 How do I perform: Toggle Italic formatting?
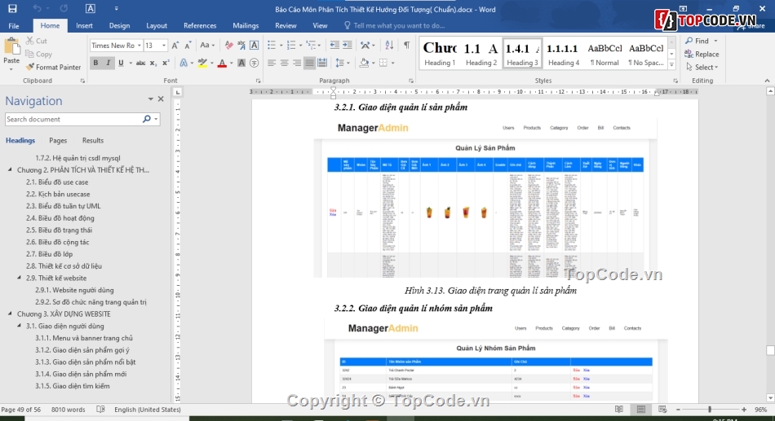pyautogui.click(x=108, y=64)
